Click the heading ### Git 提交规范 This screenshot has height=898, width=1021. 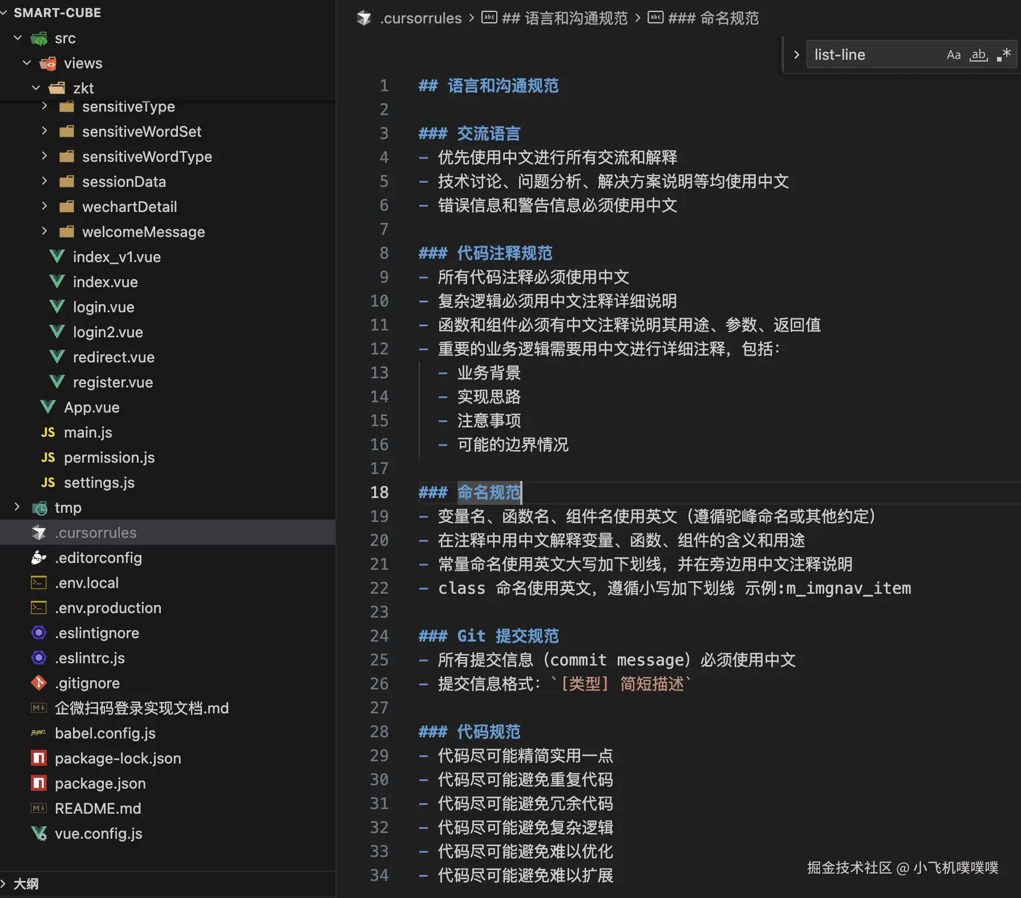pyautogui.click(x=489, y=636)
